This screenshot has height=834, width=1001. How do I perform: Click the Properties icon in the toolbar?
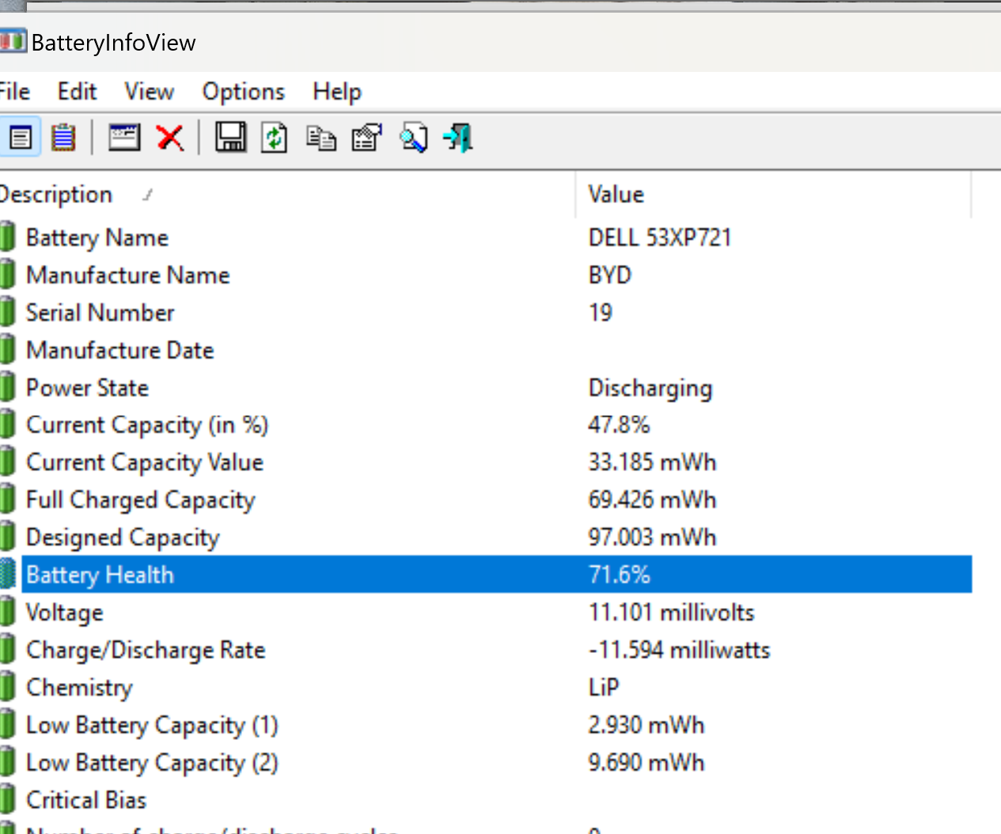pyautogui.click(x=366, y=138)
